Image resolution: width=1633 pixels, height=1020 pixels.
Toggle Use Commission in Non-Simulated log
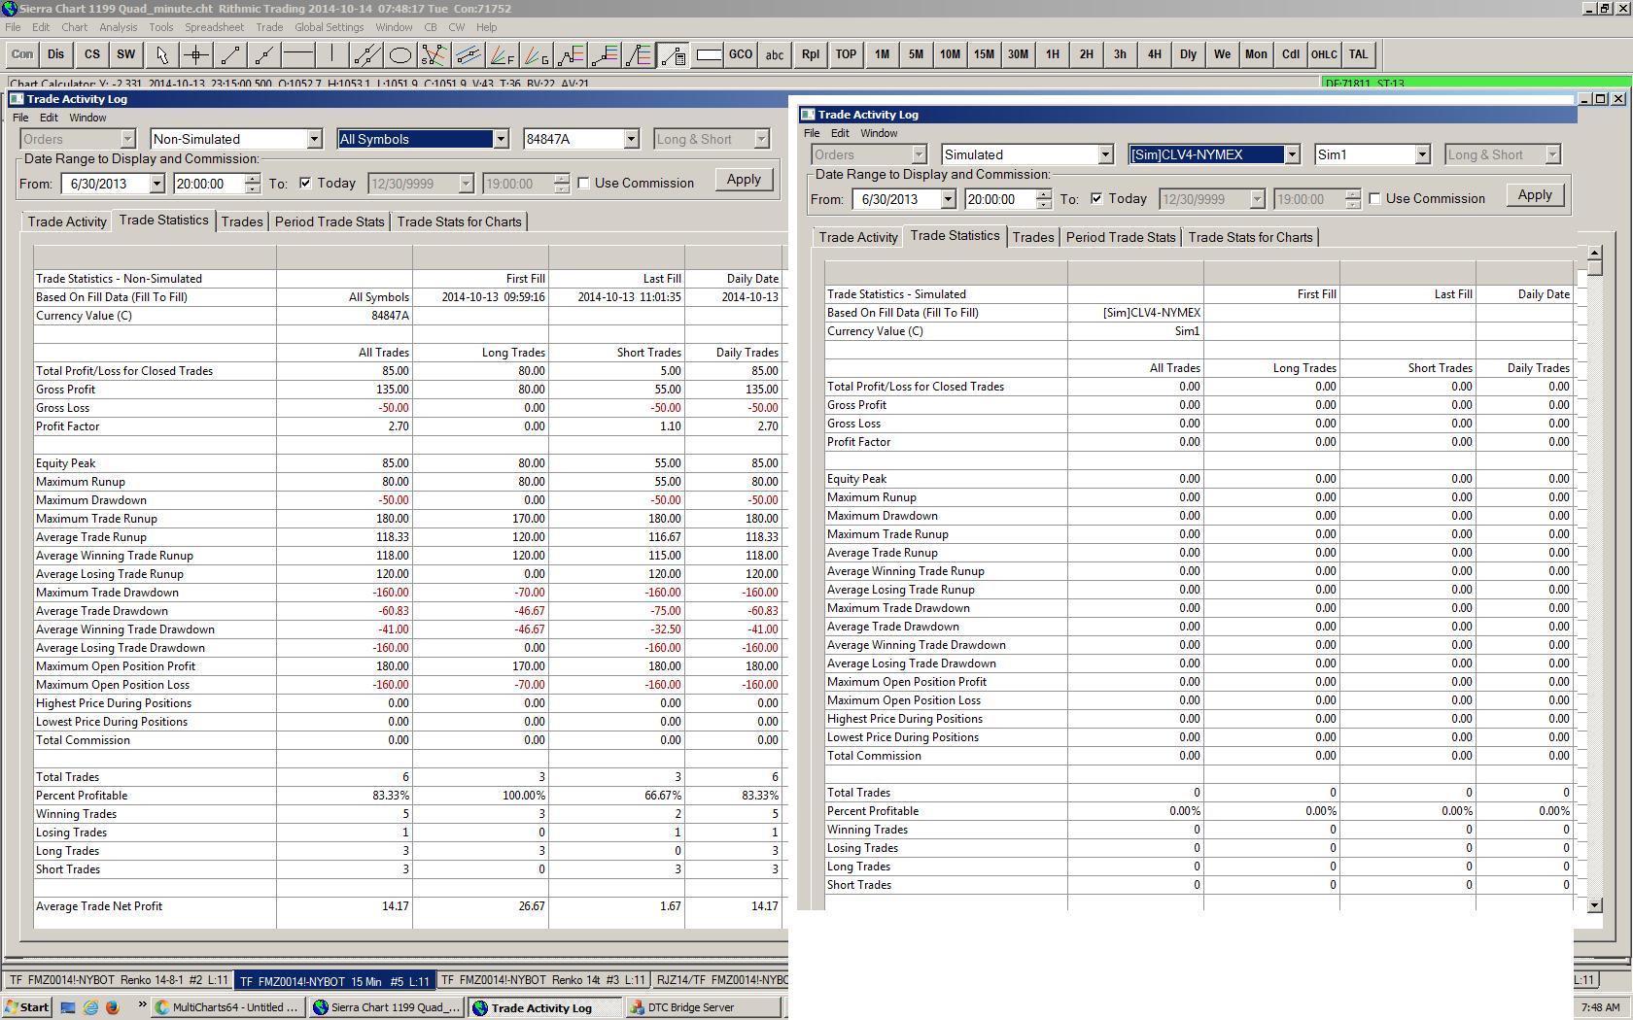[584, 184]
